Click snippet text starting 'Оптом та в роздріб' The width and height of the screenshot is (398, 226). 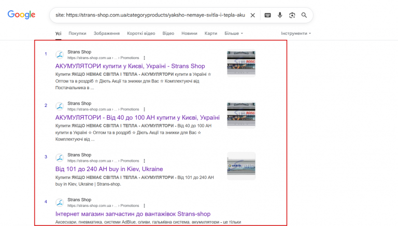click(x=127, y=81)
